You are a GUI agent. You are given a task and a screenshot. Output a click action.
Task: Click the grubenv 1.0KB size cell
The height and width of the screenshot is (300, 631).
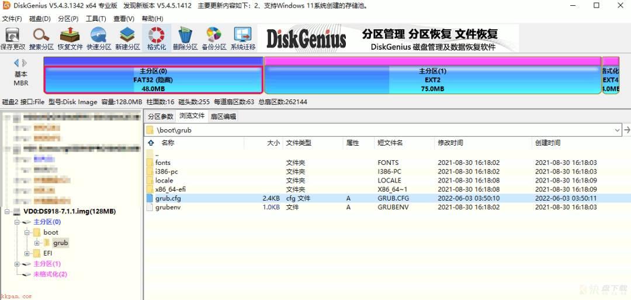click(x=272, y=207)
